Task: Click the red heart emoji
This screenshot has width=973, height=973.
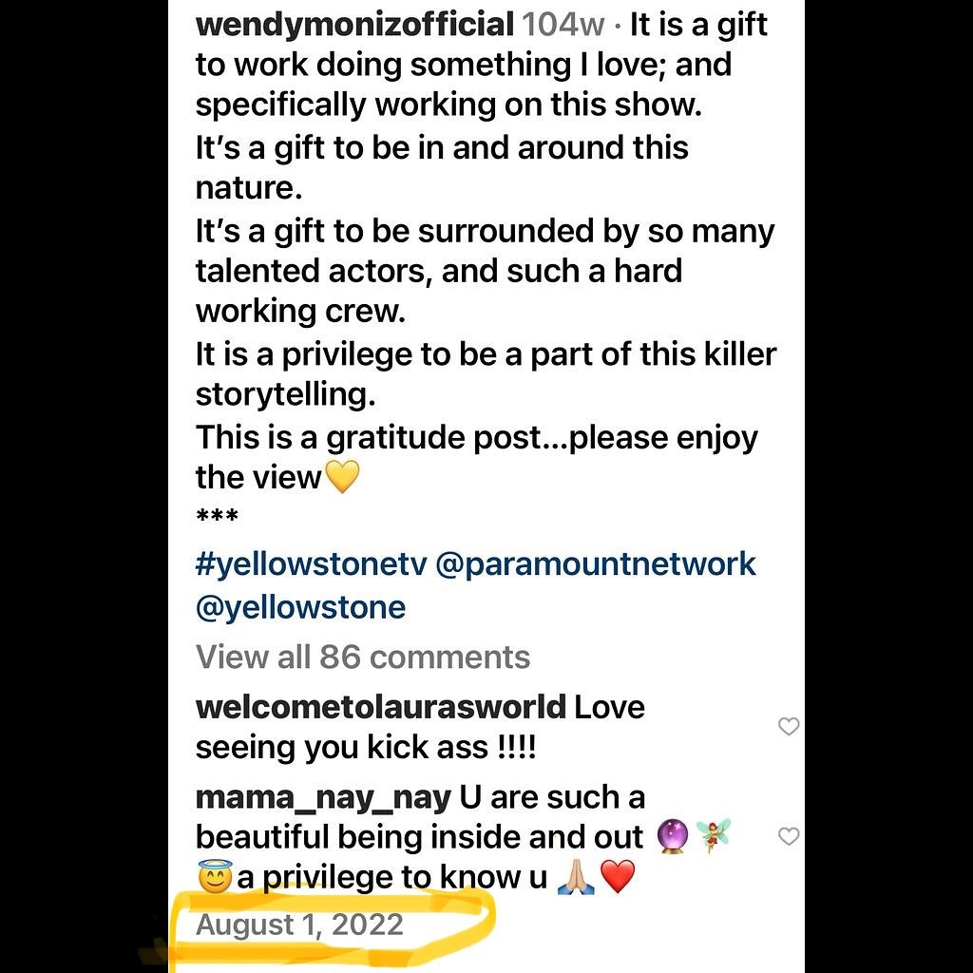Action: point(618,878)
